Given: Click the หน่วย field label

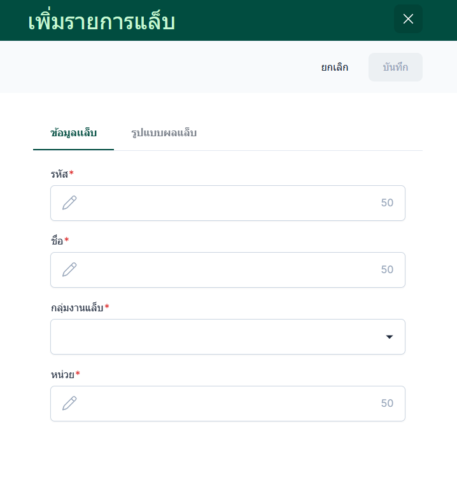Looking at the screenshot, I should (x=62, y=374).
